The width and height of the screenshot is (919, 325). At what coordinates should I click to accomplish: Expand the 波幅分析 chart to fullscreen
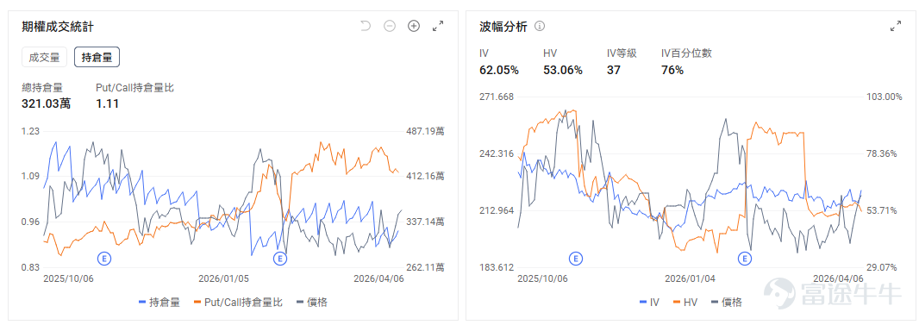coord(896,26)
